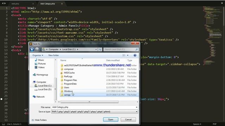
Task: Click Computer in the address breadcrumb
Action: tap(53, 49)
